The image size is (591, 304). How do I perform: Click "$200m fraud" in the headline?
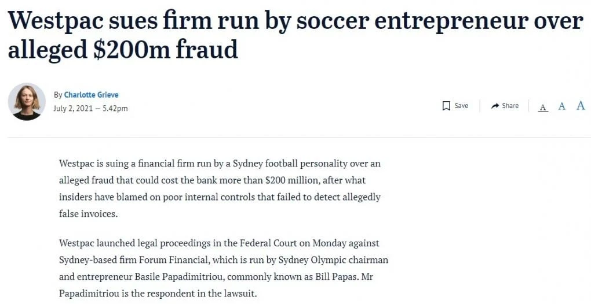pyautogui.click(x=166, y=50)
